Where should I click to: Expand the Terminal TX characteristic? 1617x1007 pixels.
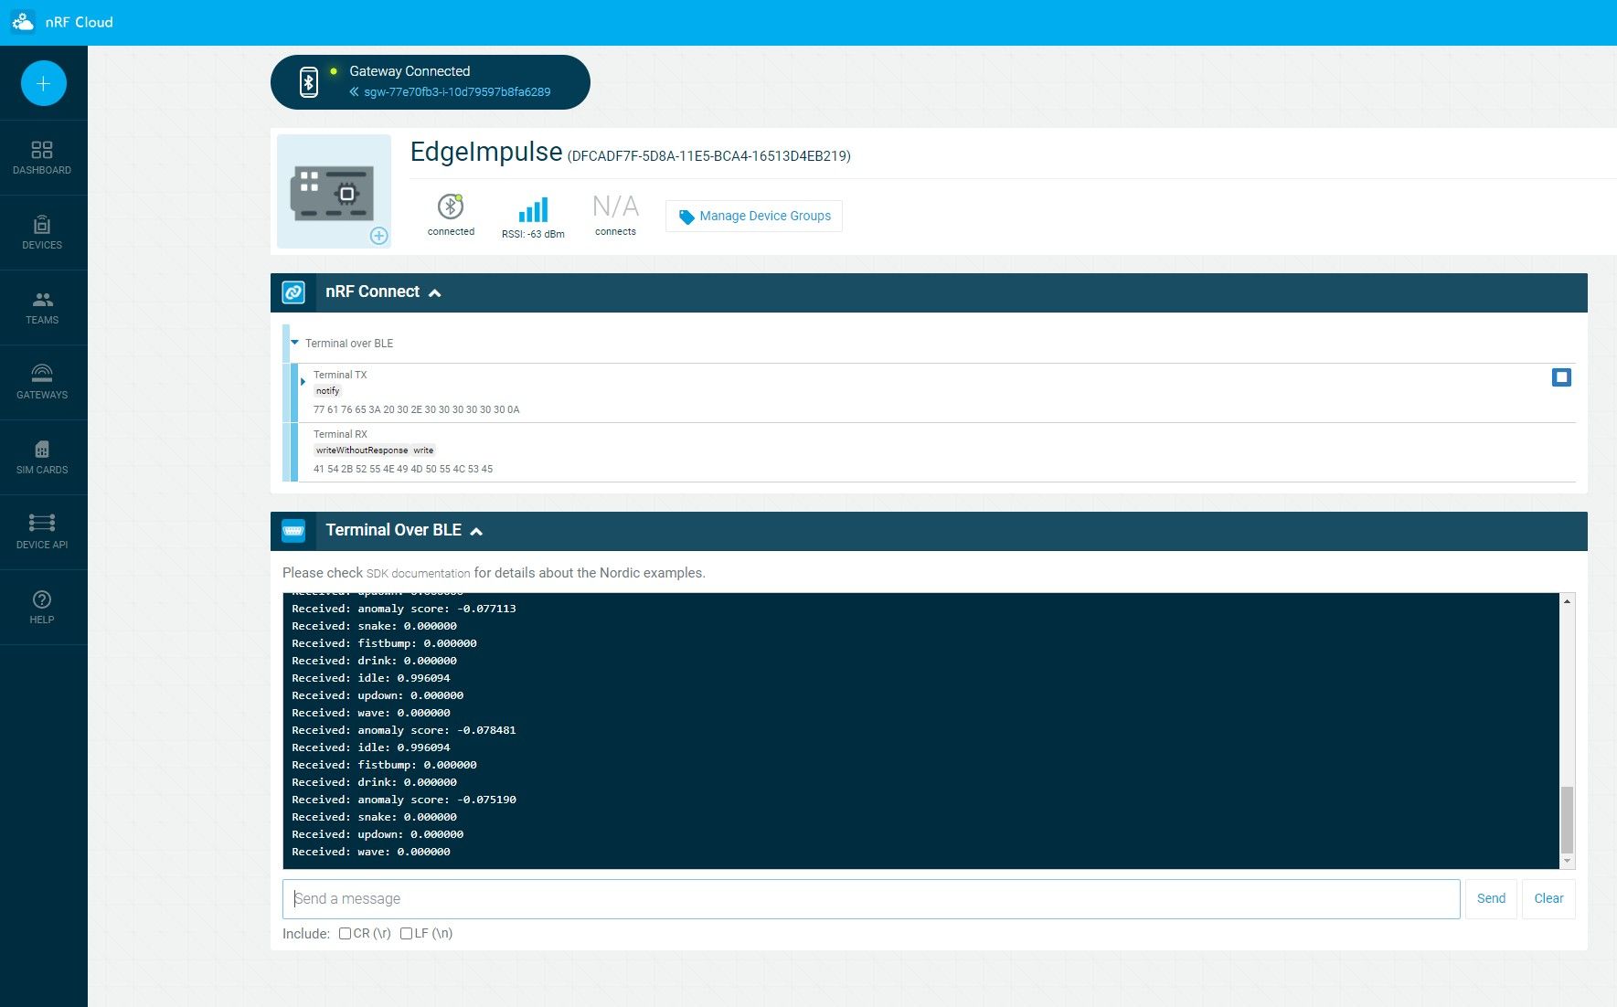coord(303,381)
